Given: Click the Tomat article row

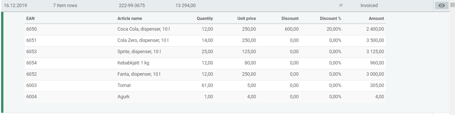Looking at the screenshot, I should tap(124, 85).
